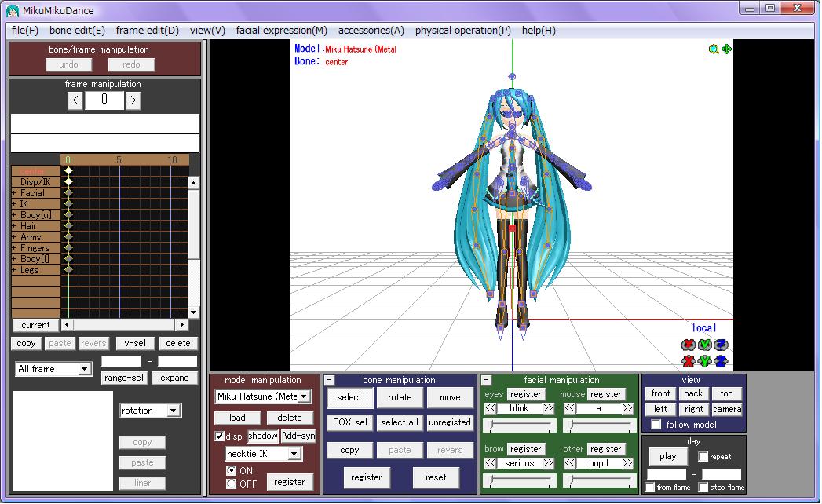Click the previous brow morph arrow beside serious

[x=490, y=464]
